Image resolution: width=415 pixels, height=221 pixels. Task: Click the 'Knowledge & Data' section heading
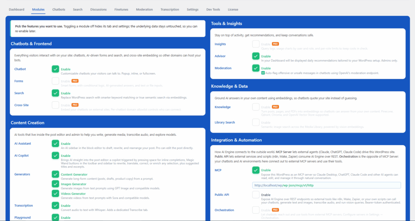pyautogui.click(x=229, y=86)
